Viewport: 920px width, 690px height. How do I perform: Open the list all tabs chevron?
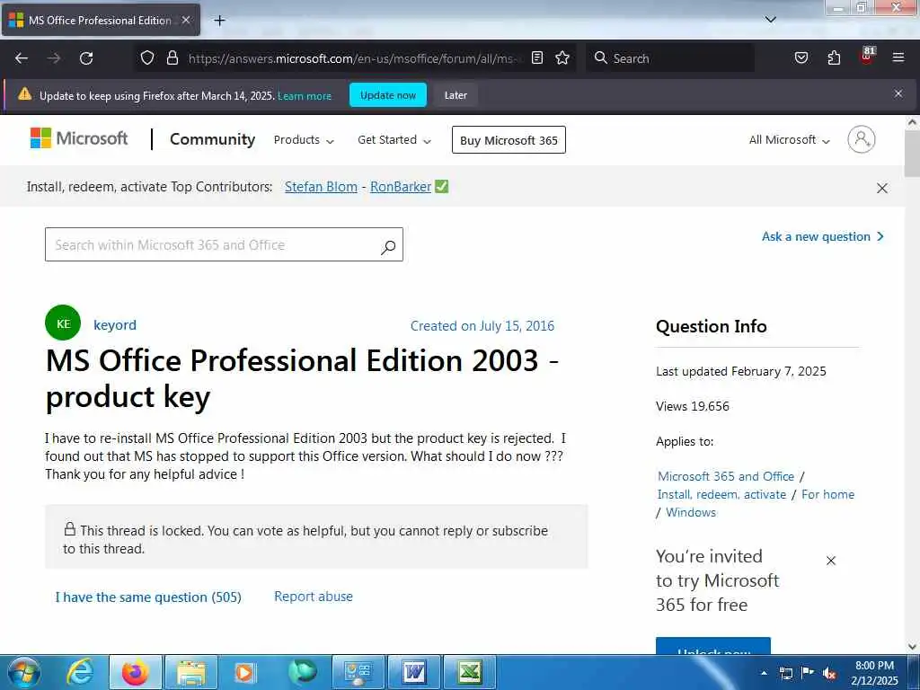click(x=770, y=20)
